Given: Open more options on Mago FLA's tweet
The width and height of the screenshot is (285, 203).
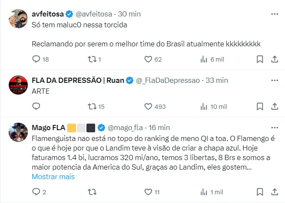Looking at the screenshot, I should point(274,128).
